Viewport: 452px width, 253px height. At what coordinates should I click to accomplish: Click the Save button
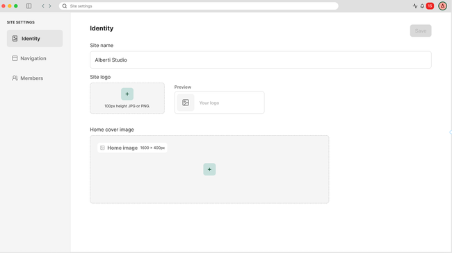[421, 30]
